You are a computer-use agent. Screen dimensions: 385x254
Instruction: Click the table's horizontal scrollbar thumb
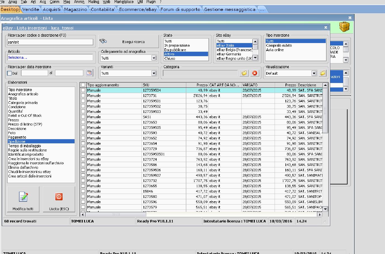[116, 215]
